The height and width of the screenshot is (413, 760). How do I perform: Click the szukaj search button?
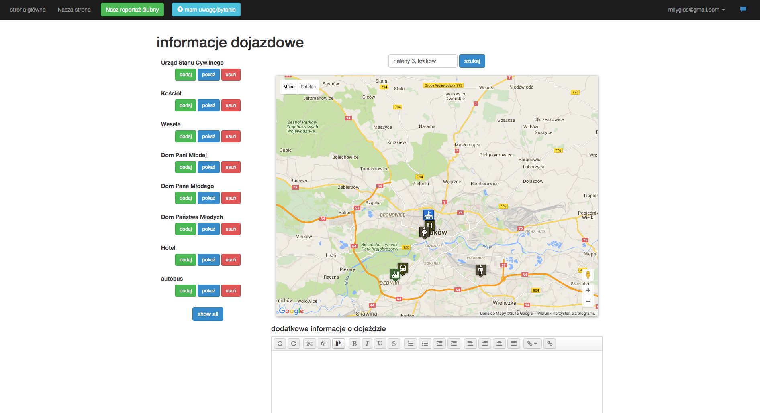coord(472,61)
